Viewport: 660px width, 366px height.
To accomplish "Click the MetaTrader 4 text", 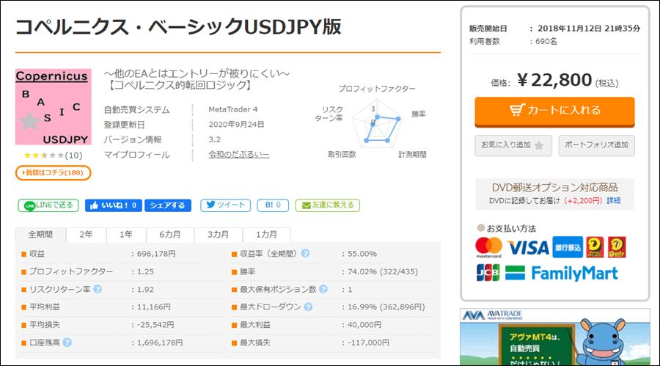I will click(232, 109).
